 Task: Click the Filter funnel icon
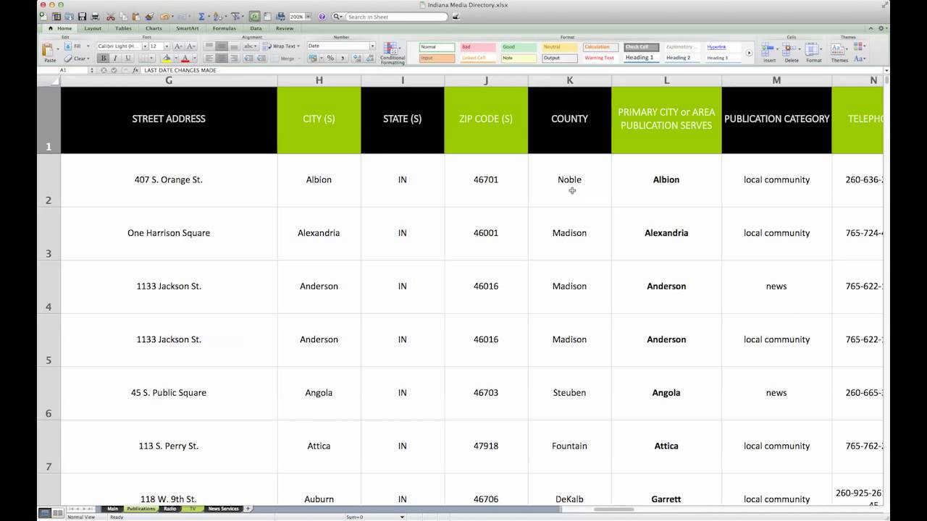point(235,17)
